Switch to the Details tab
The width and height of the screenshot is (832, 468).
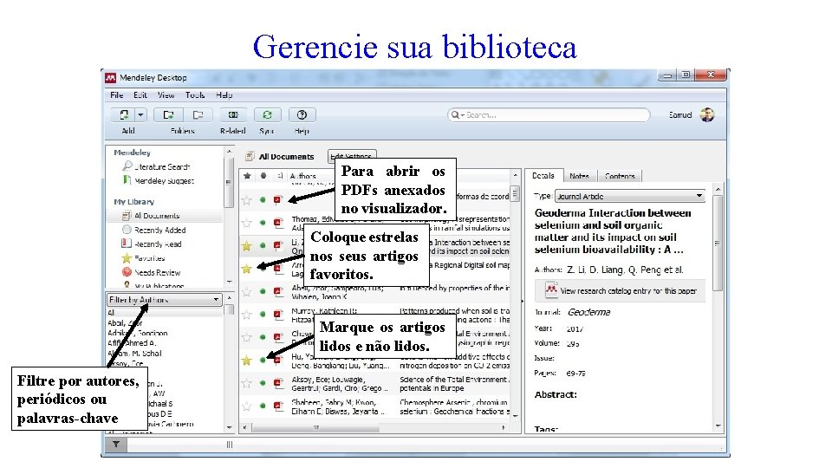(x=543, y=176)
